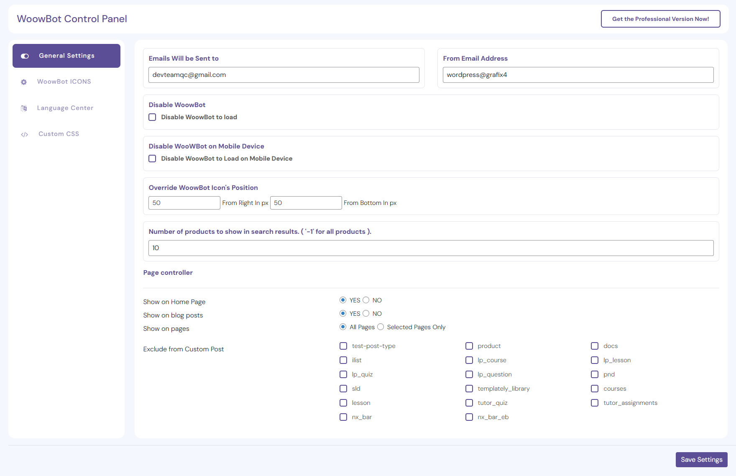This screenshot has width=736, height=476.
Task: Select YES for Show on blog posts
Action: (x=343, y=313)
